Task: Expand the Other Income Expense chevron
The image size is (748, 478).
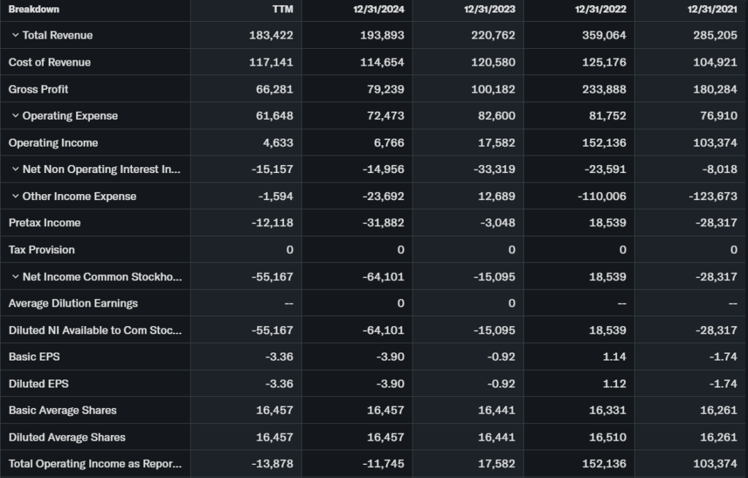Action: pyautogui.click(x=15, y=196)
